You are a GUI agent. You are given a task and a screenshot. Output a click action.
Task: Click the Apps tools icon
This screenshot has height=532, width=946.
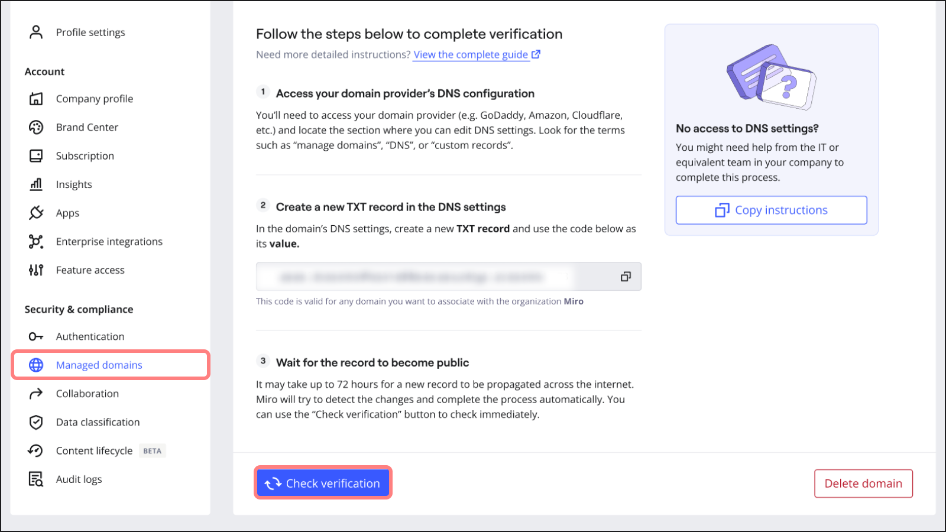click(36, 213)
